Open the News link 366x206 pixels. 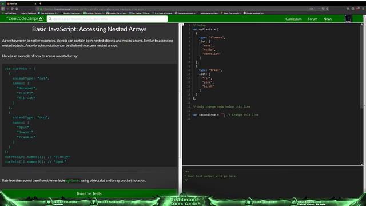(328, 19)
